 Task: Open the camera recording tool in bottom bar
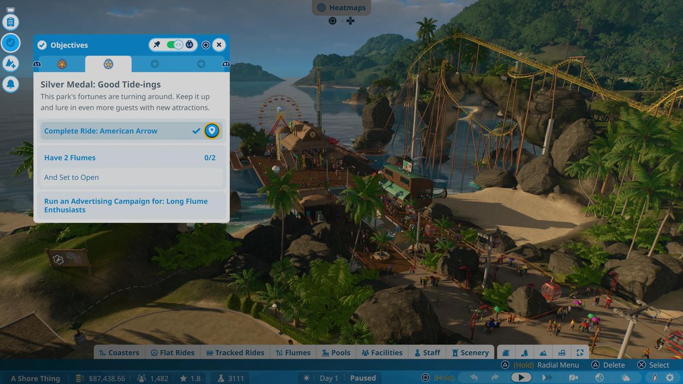tap(573, 377)
